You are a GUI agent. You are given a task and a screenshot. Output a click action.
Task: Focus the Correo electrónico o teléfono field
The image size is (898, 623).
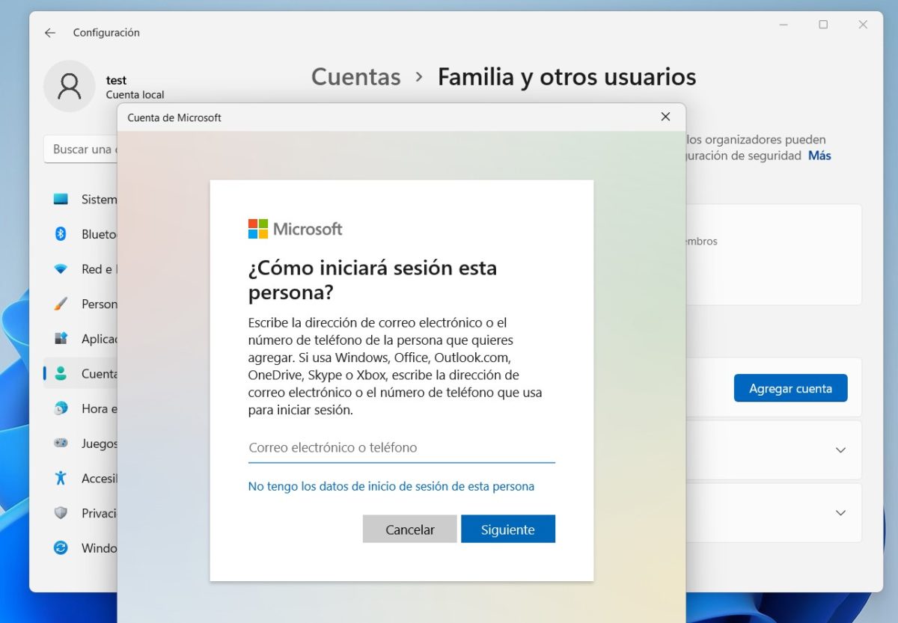click(x=401, y=448)
